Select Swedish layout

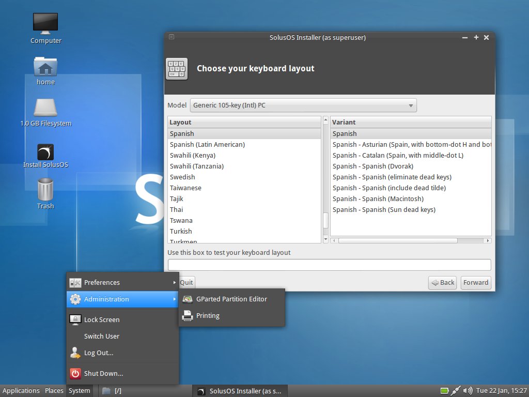(x=244, y=177)
